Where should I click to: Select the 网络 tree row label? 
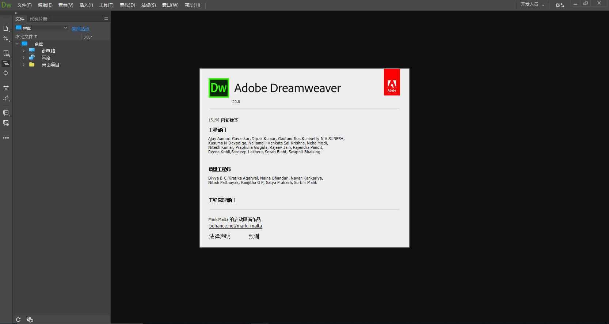pyautogui.click(x=46, y=58)
